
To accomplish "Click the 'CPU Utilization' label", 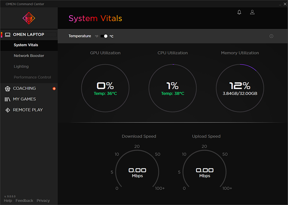I will 173,53.
